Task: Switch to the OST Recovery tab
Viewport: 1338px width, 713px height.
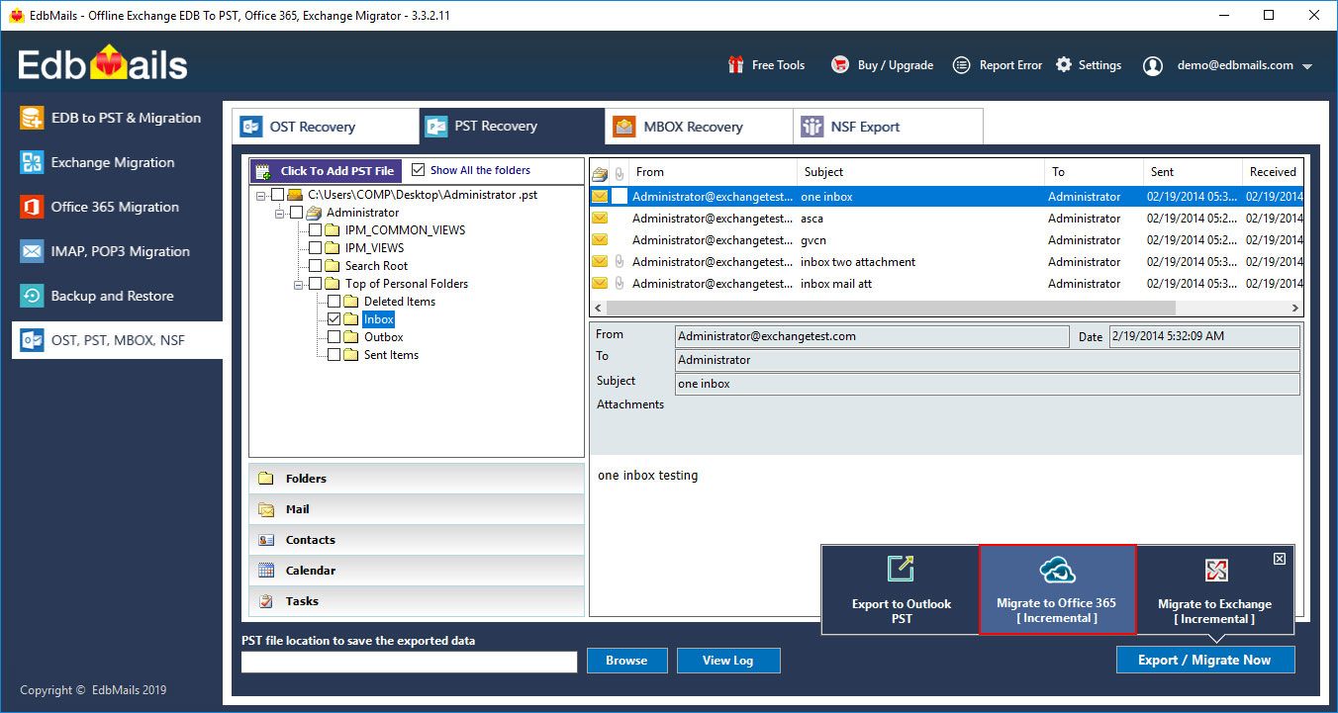Action: 326,127
